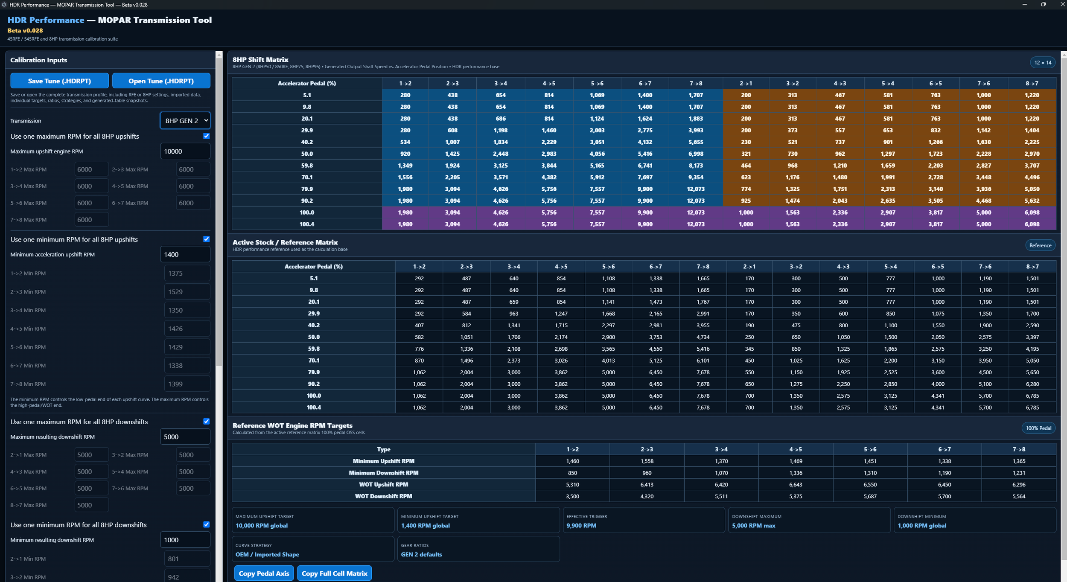
Task: Click the Calibration Inputs panel heading
Action: [x=39, y=60]
